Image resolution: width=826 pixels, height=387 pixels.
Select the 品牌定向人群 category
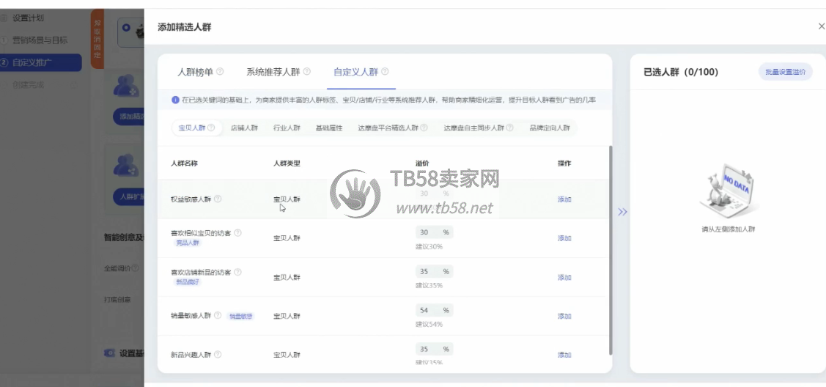pyautogui.click(x=550, y=128)
